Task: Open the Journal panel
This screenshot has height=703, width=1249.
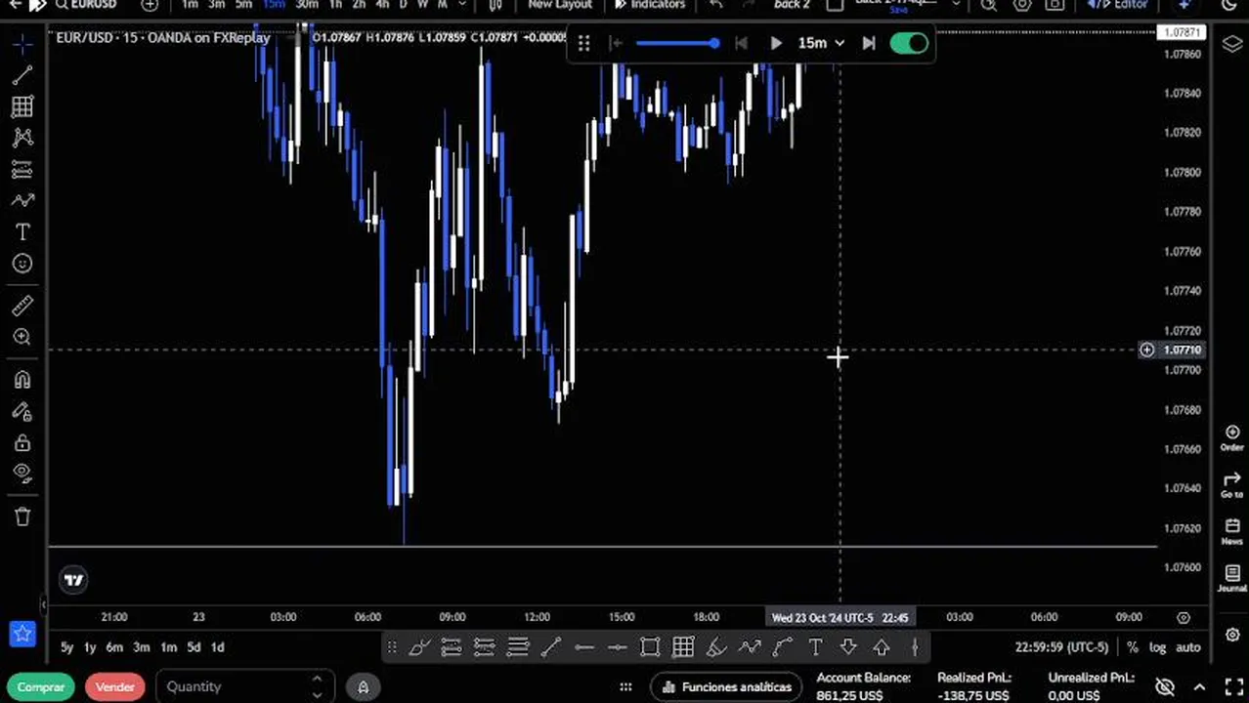Action: 1231,578
